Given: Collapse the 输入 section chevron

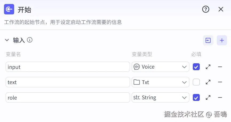Looking at the screenshot, I should tap(7, 40).
